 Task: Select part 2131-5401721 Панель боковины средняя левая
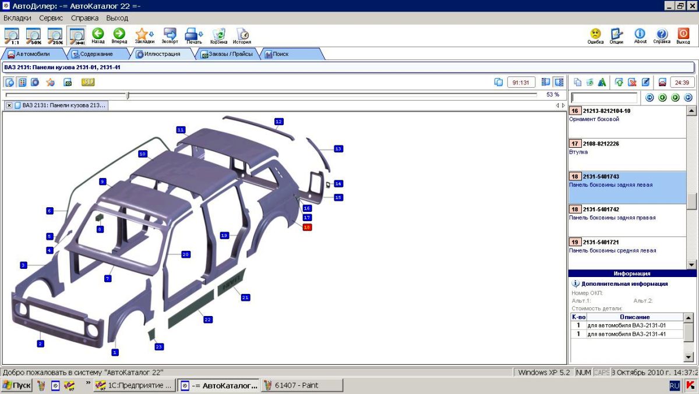click(627, 253)
